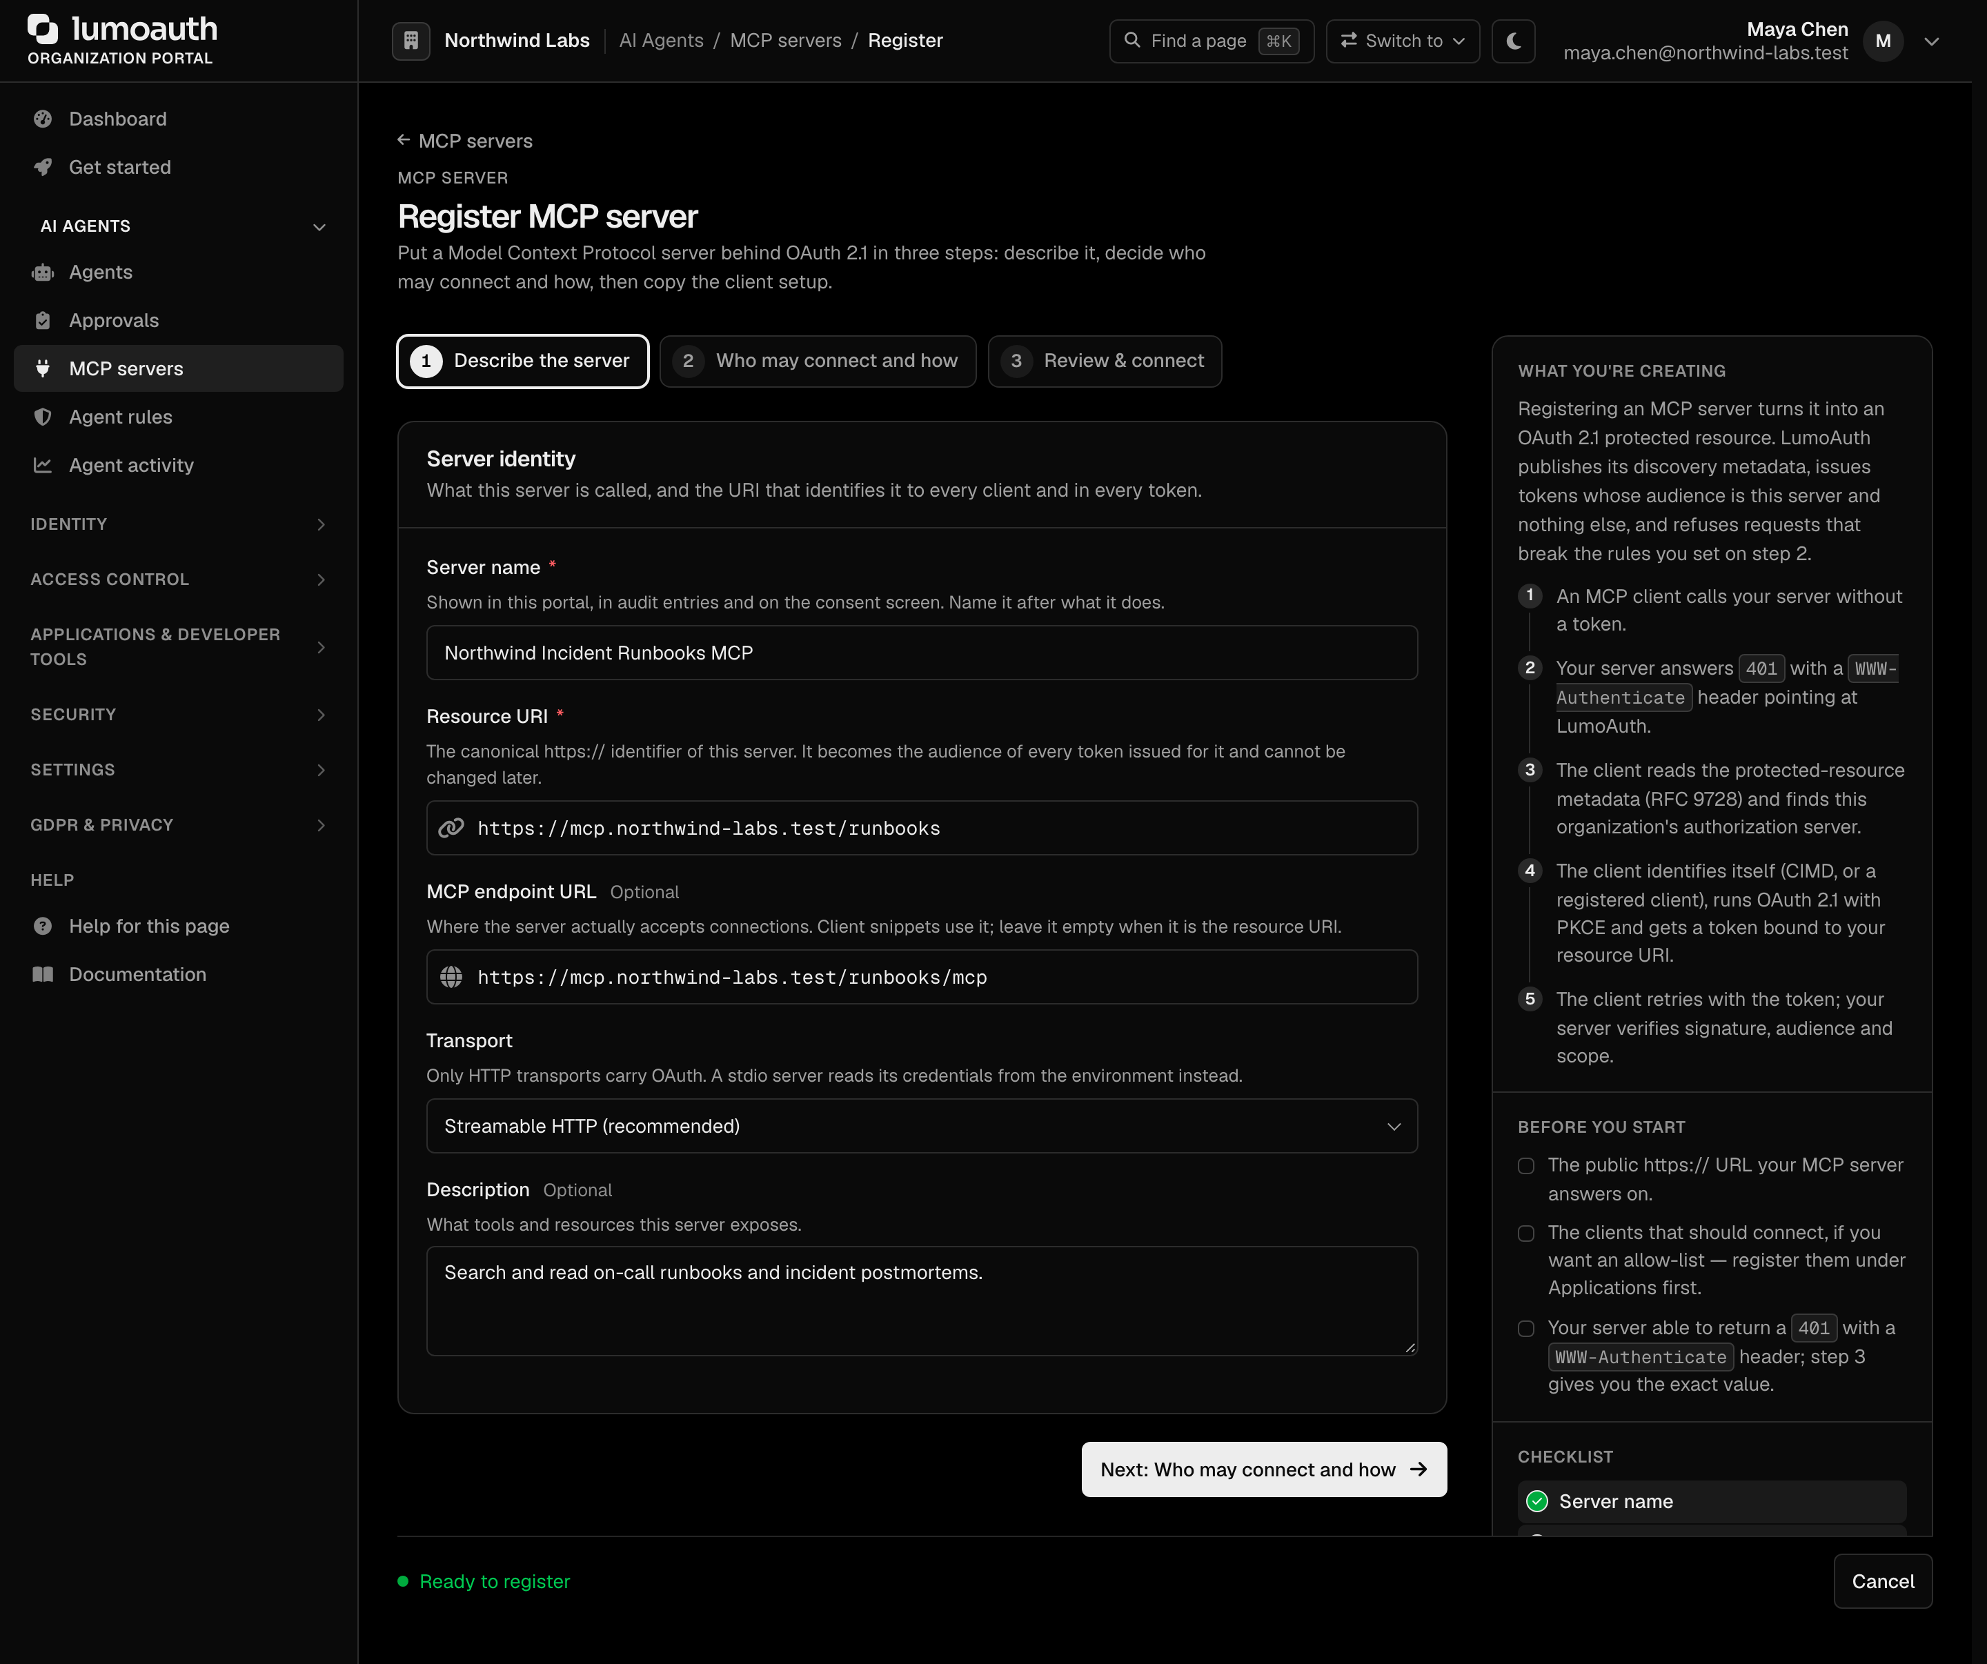The width and height of the screenshot is (1987, 1664).
Task: Go to step 3 Review & connect
Action: [x=1104, y=360]
